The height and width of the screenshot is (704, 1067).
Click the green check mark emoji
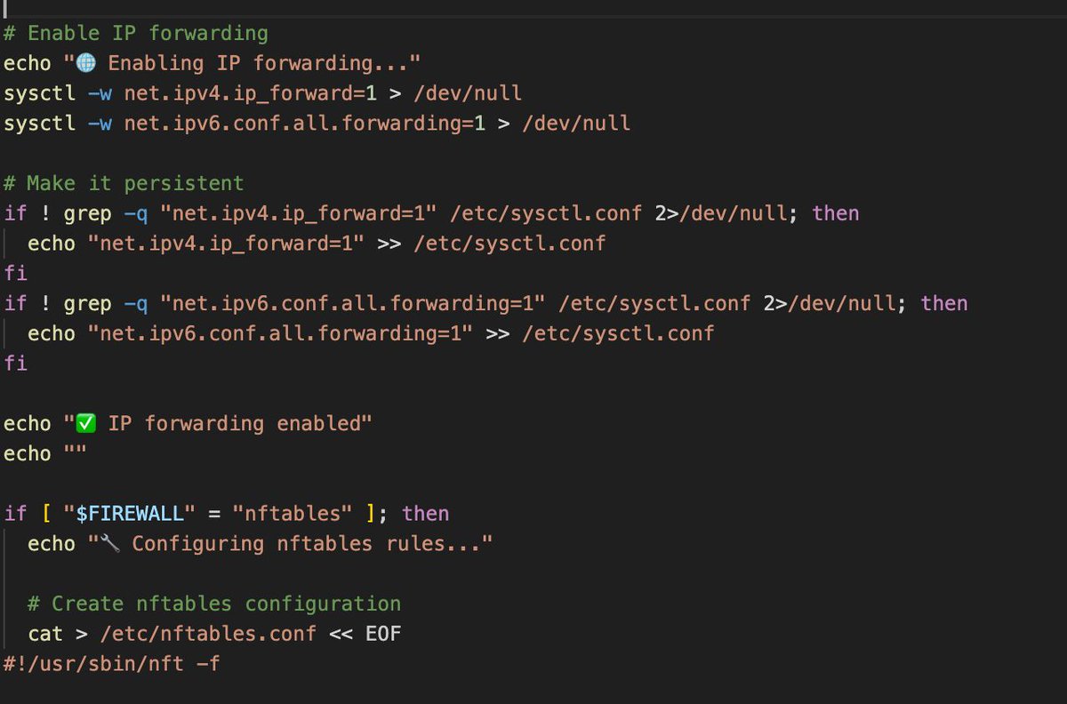point(85,424)
